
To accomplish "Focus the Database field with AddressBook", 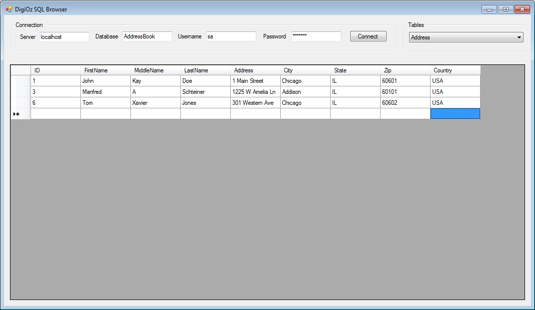I will 147,36.
